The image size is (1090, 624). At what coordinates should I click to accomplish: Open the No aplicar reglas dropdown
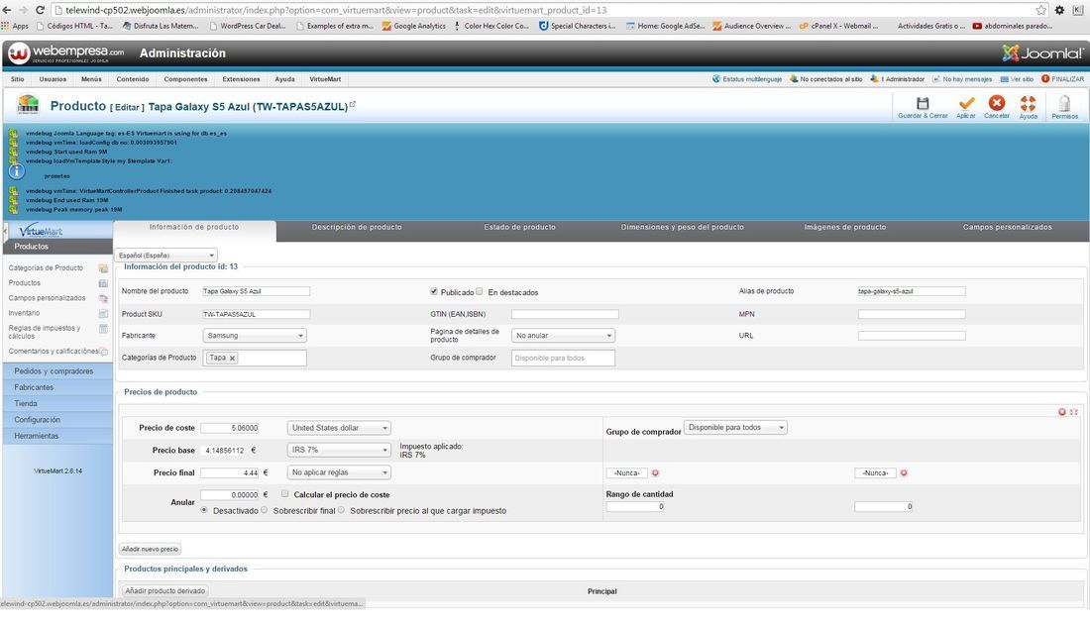339,472
